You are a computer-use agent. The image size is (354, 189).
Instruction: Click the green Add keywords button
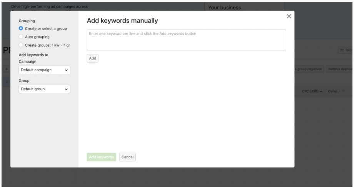pos(101,157)
